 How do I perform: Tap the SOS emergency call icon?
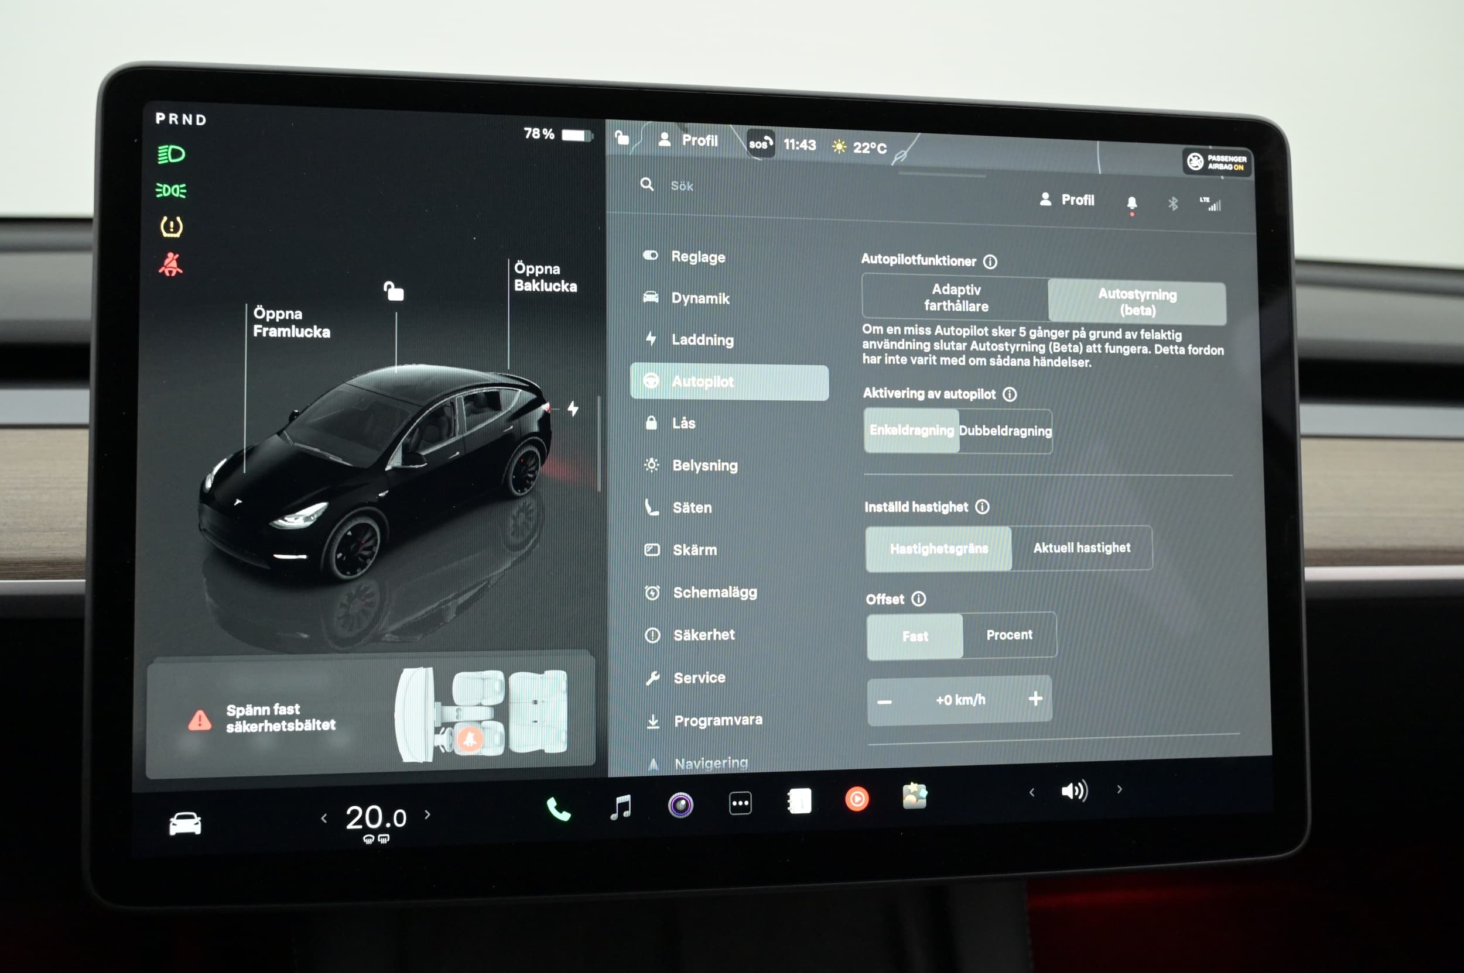760,144
